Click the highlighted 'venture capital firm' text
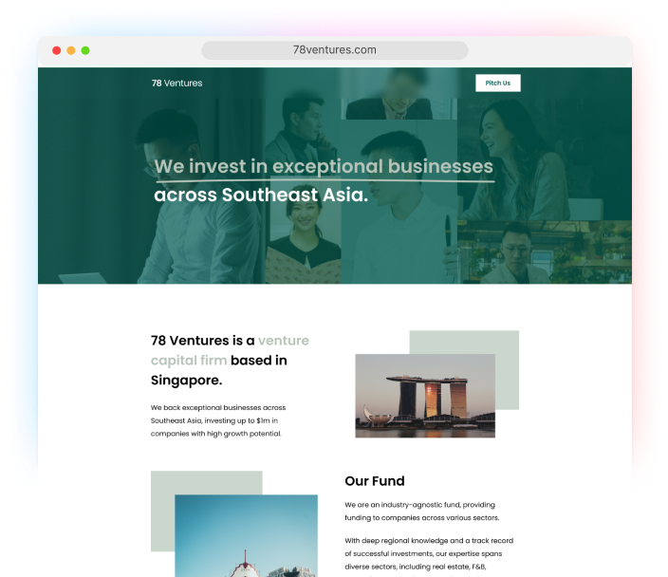This screenshot has height=577, width=668. coord(230,350)
